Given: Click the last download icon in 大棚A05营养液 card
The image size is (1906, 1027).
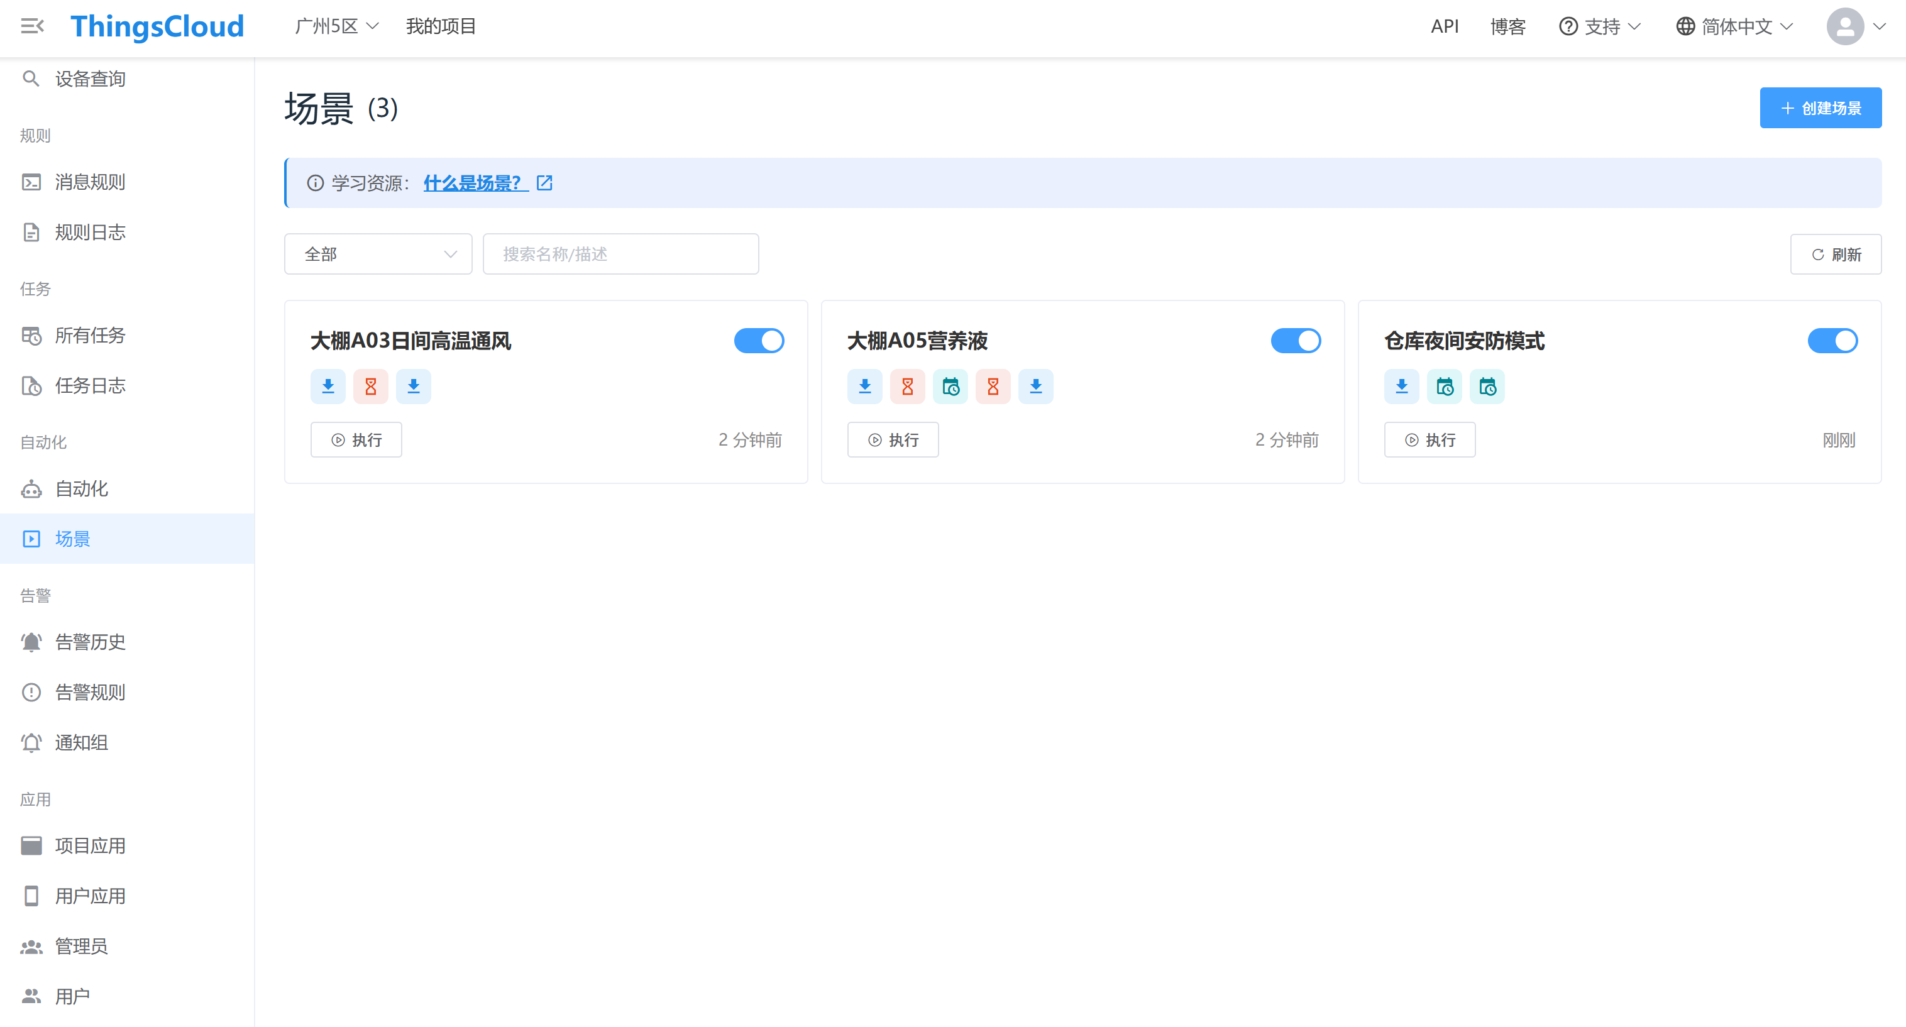Looking at the screenshot, I should click(x=1036, y=387).
